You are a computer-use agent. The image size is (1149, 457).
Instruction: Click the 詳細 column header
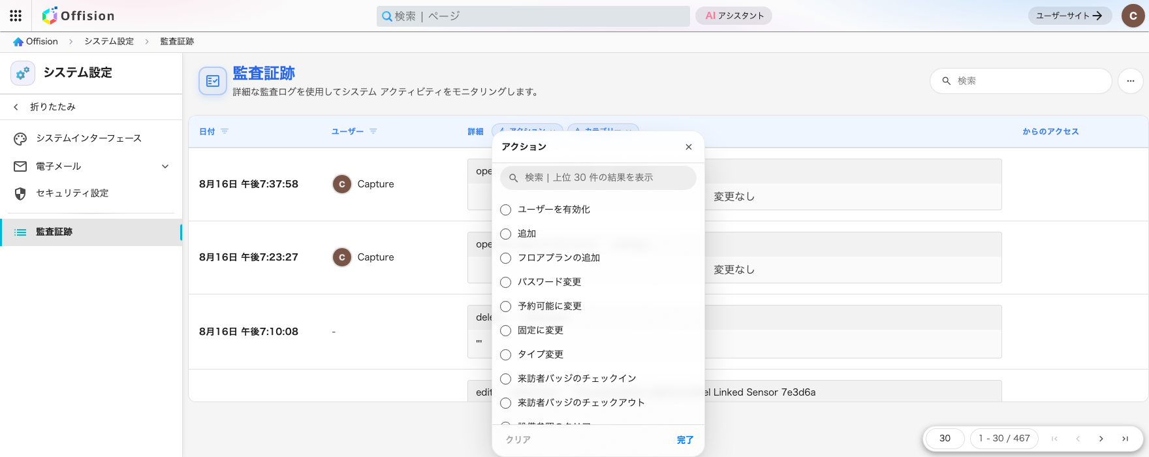[x=475, y=132]
